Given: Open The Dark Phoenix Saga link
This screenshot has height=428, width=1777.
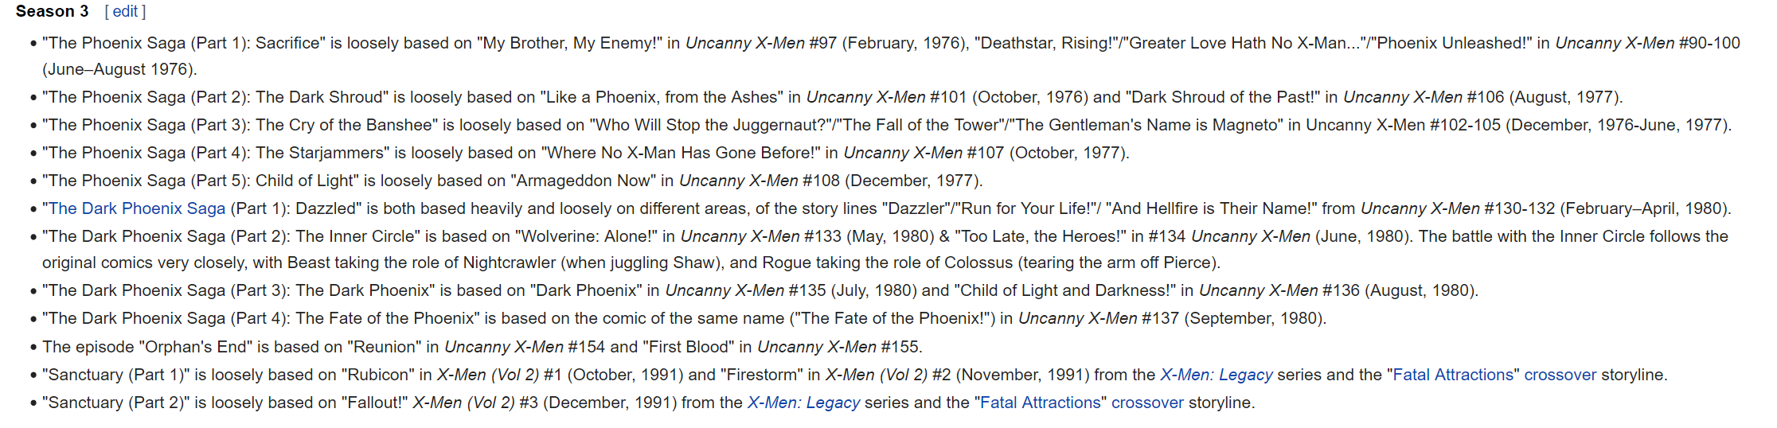Looking at the screenshot, I should 137,208.
